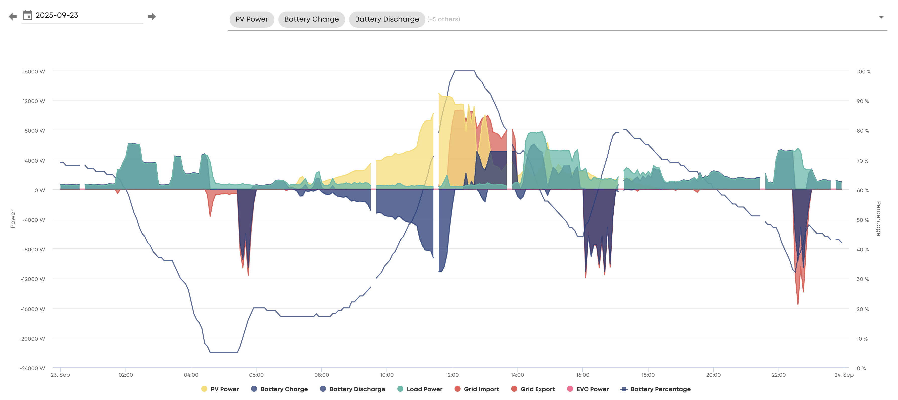Click the 0 W axis label
898x400 pixels.
[x=40, y=190]
